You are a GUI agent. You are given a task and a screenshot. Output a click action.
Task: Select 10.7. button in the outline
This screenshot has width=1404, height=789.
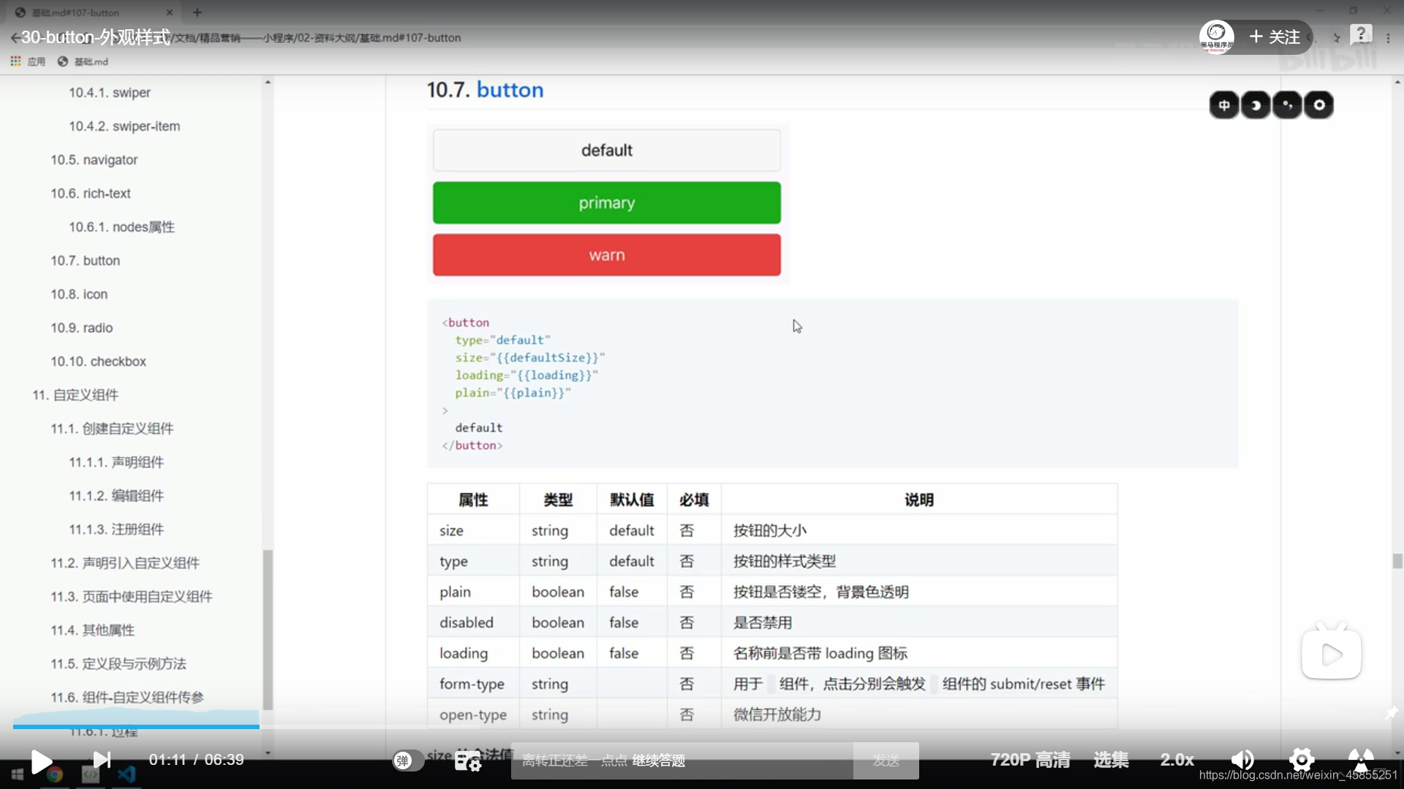tap(85, 261)
